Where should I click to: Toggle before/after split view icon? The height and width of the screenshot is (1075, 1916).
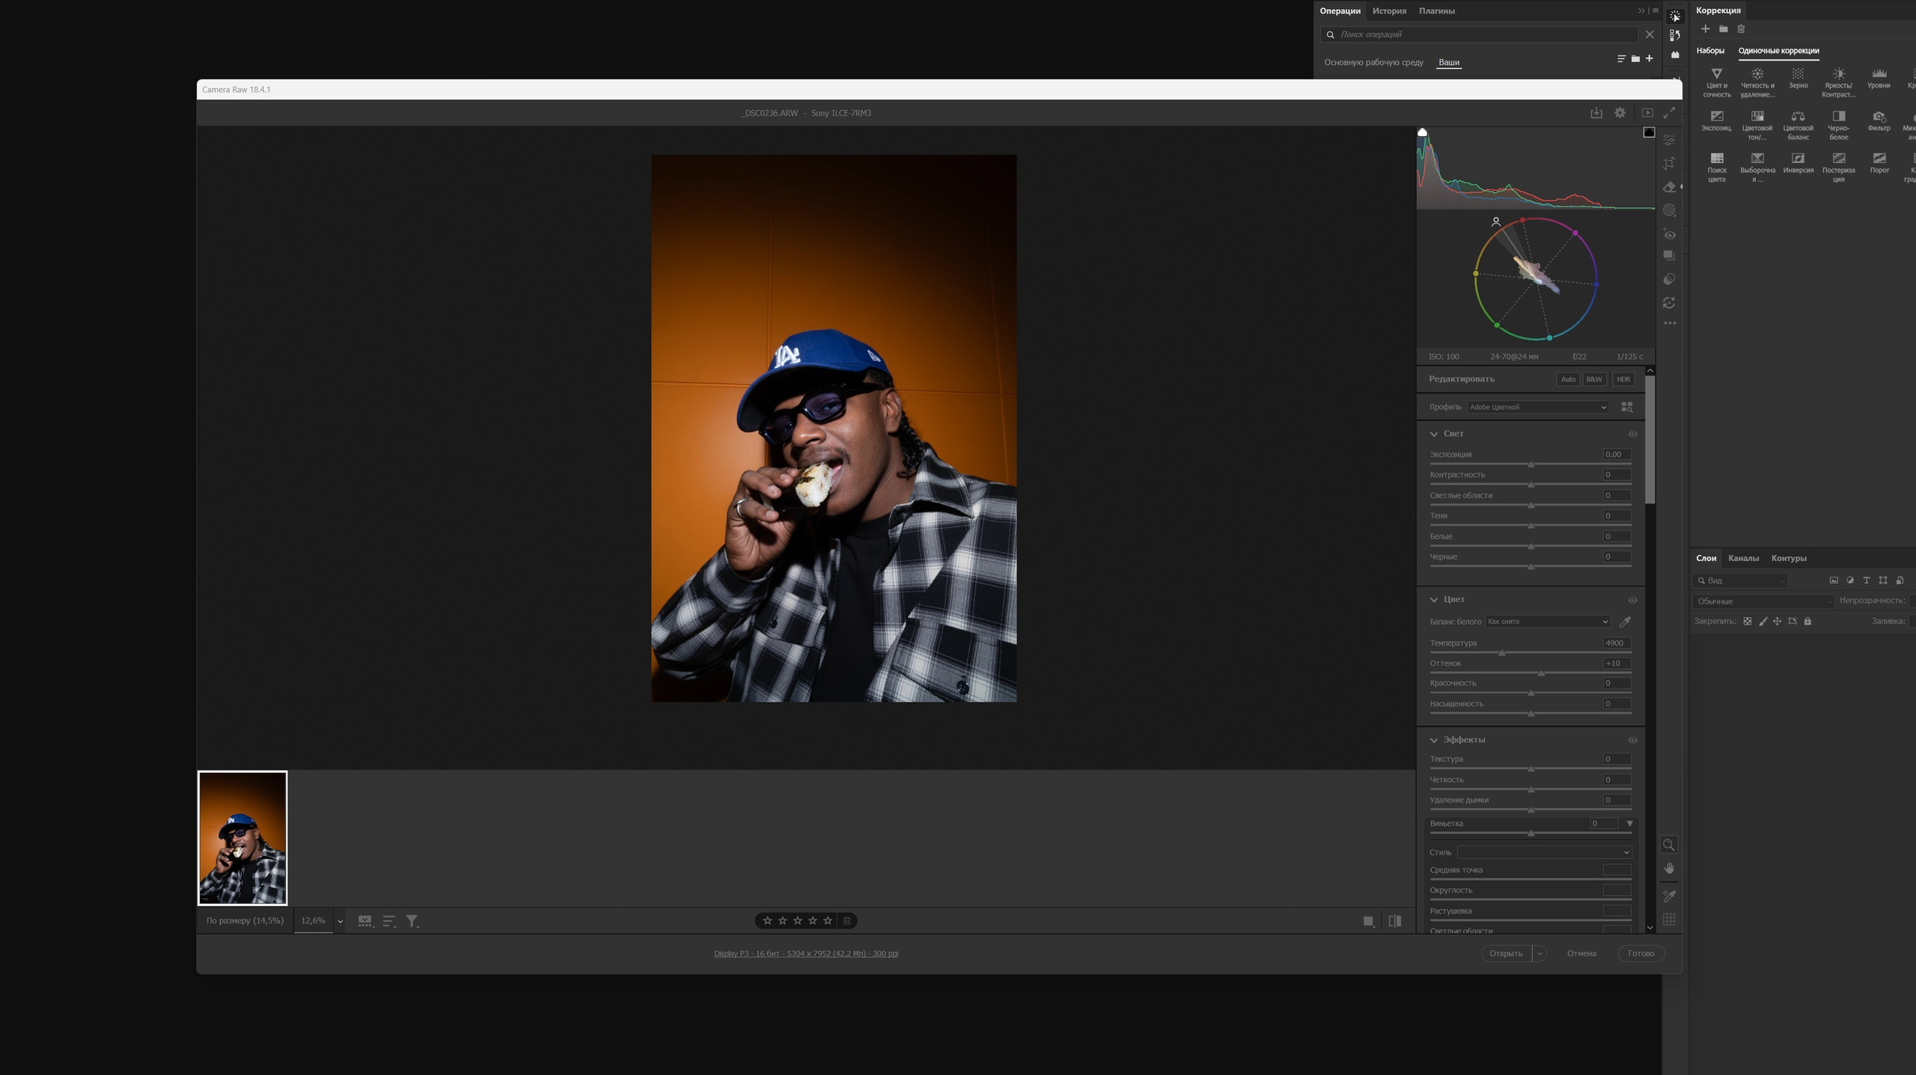(1395, 921)
